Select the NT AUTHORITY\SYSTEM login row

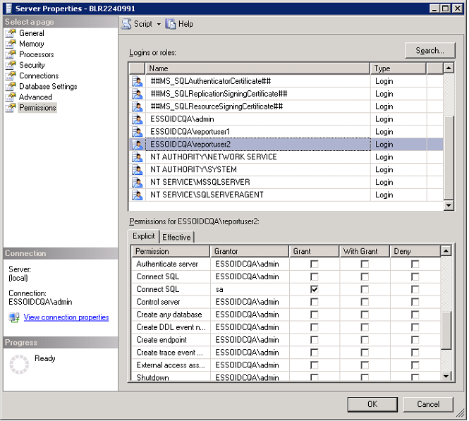coord(286,170)
